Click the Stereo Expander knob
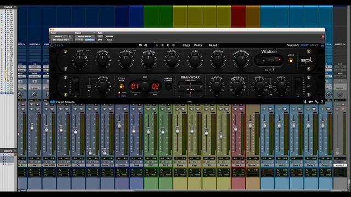Screen dimensions: 351x197 coord(241,61)
